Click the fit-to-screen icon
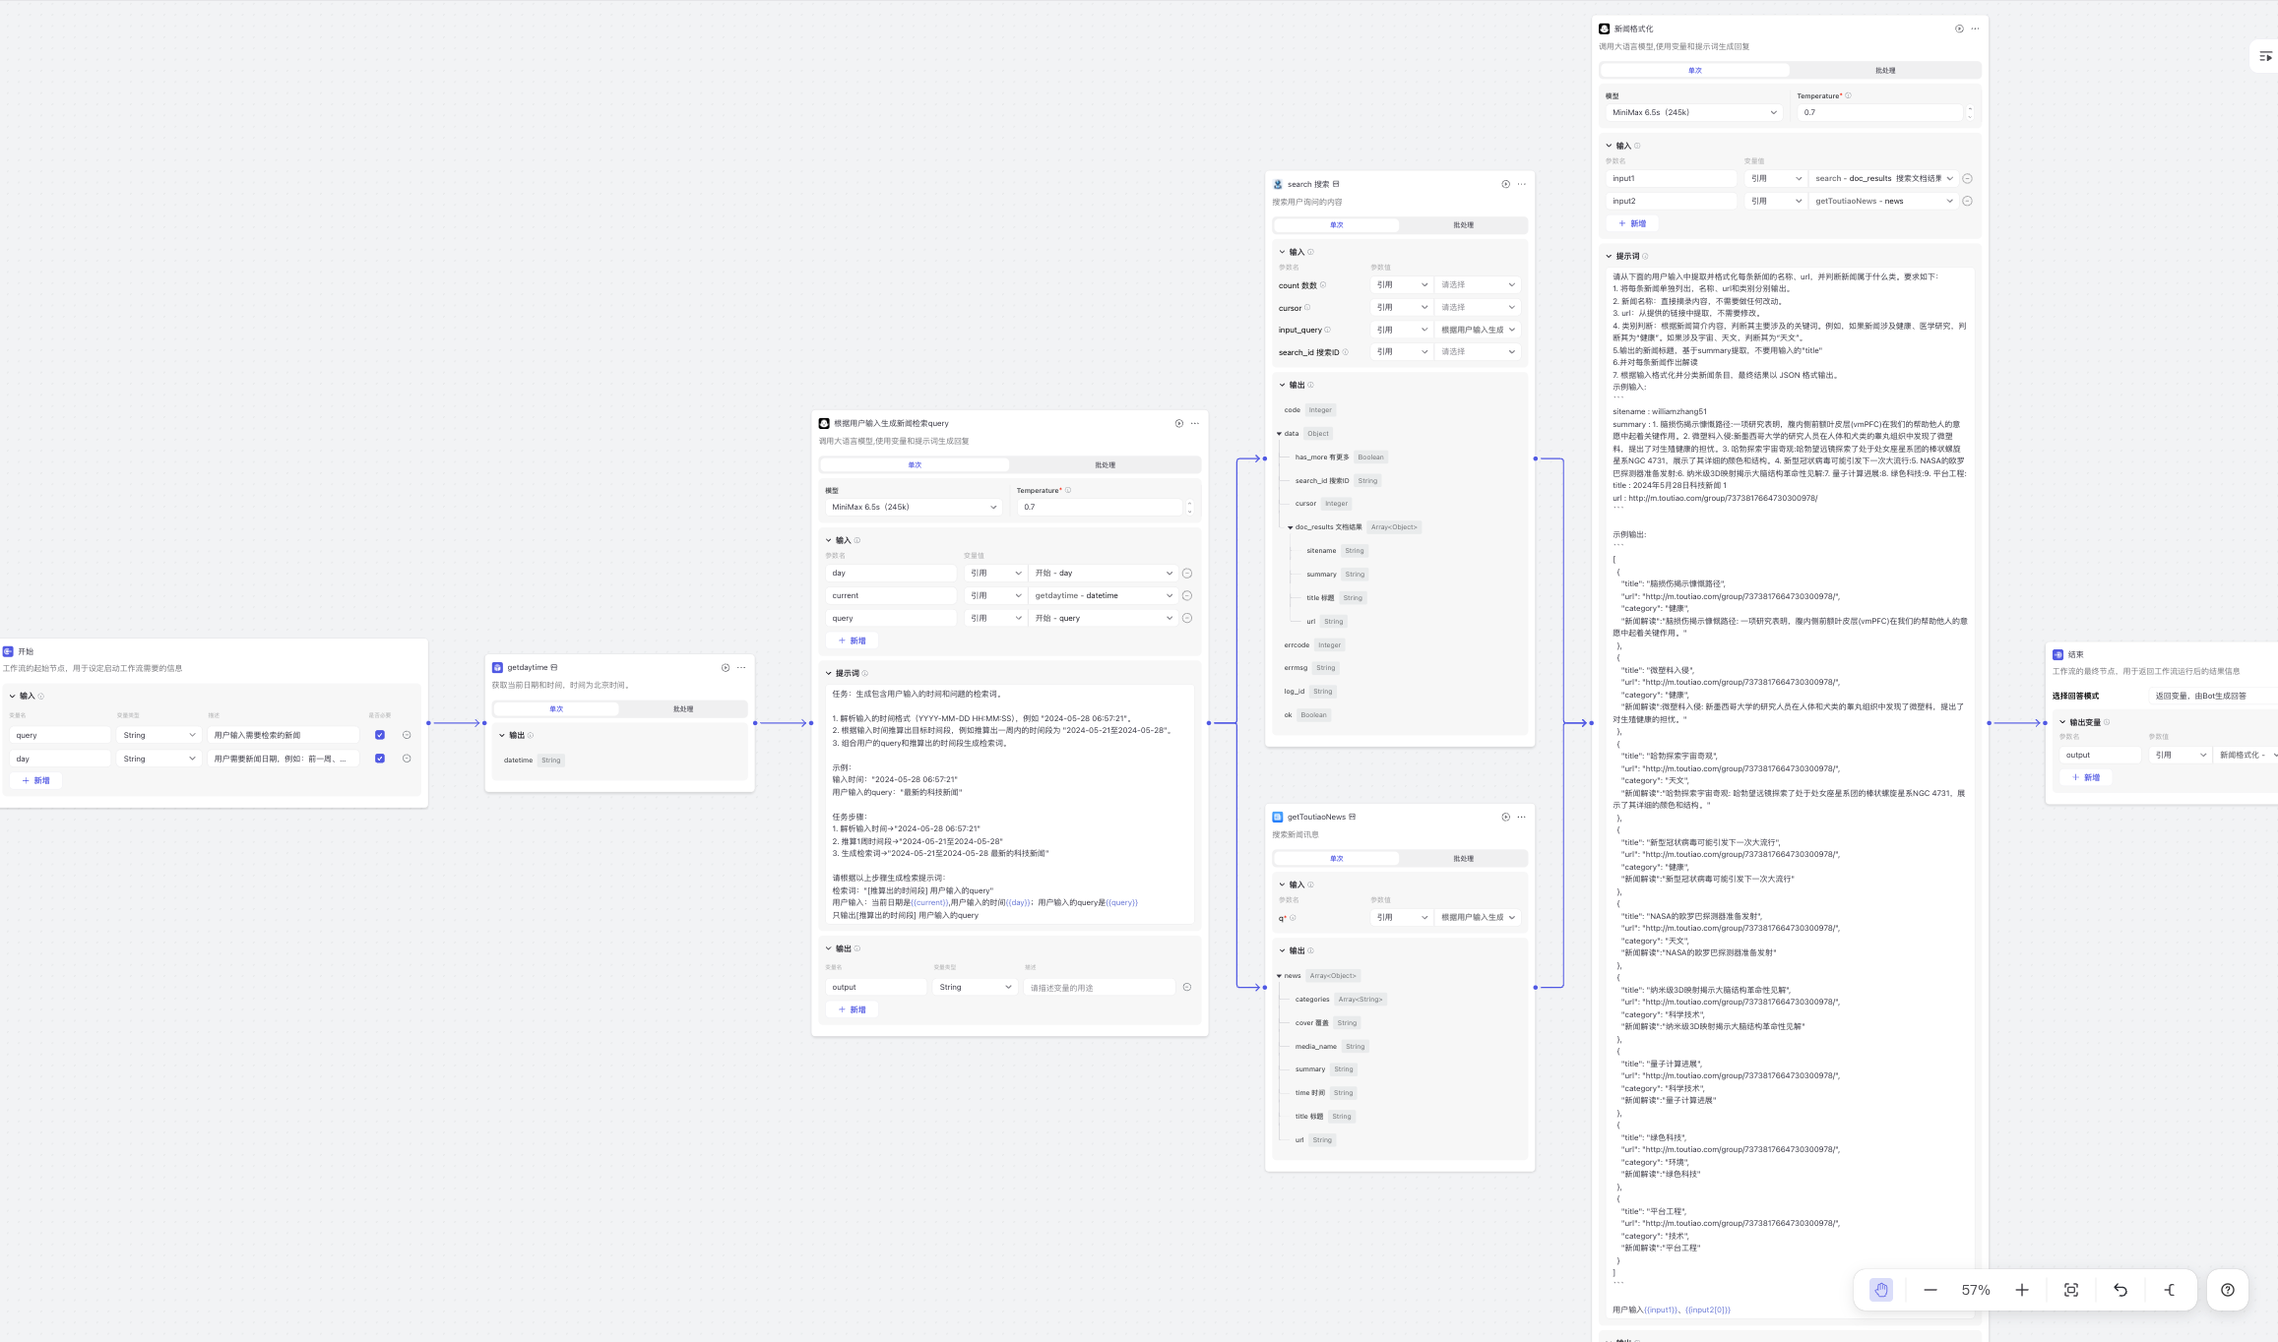 (x=2070, y=1290)
